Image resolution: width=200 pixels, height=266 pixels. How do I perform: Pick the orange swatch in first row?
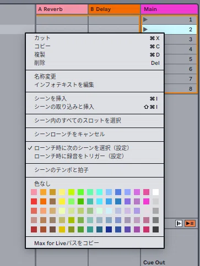tap(44, 192)
